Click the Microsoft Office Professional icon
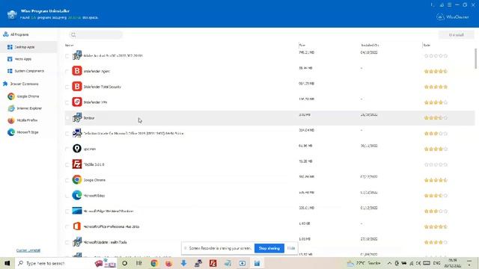 [77, 226]
